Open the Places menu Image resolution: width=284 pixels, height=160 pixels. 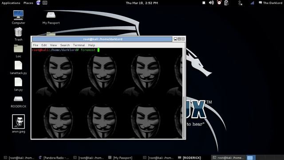click(x=28, y=3)
